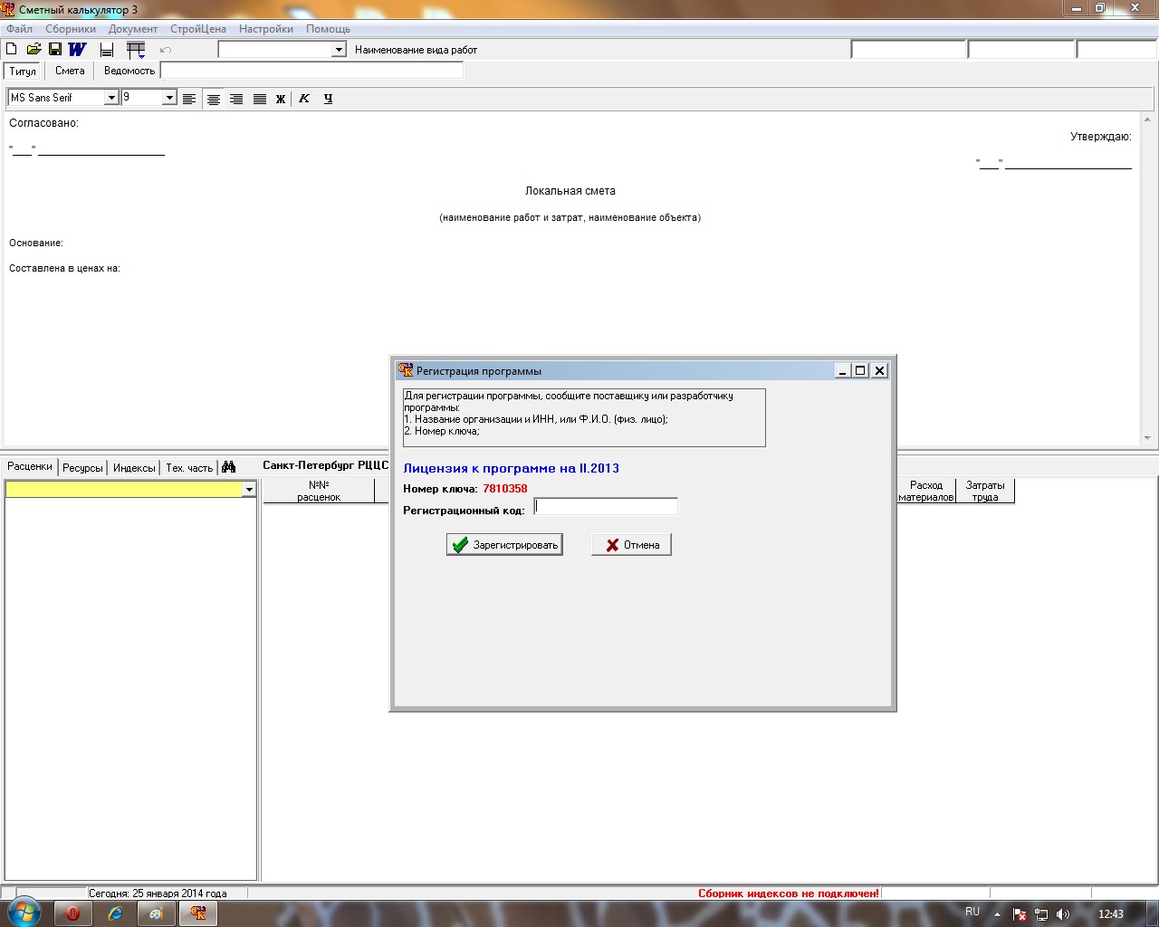Open the Помощь menu
This screenshot has width=1159, height=927.
pos(328,29)
